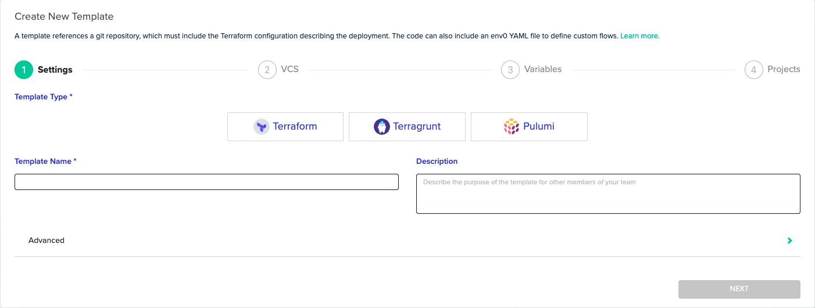Click the step 1 Settings circle
The height and width of the screenshot is (308, 815).
tap(24, 70)
